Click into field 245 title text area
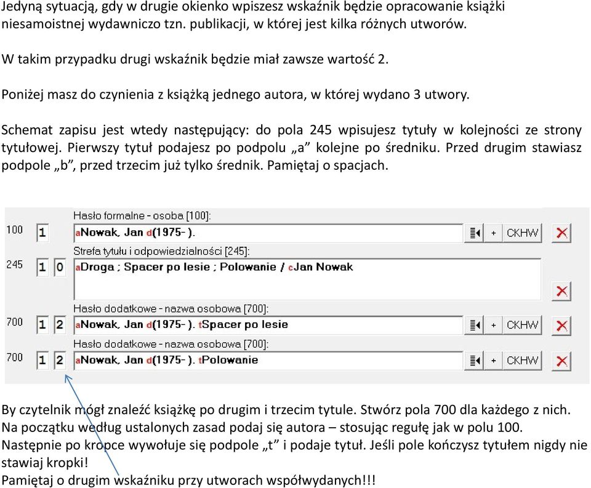Screen dimensions: 591x488 (x=307, y=279)
